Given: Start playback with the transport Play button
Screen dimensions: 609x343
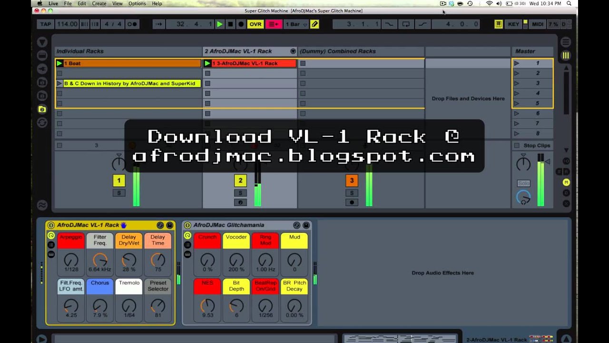Looking at the screenshot, I should pos(219,24).
